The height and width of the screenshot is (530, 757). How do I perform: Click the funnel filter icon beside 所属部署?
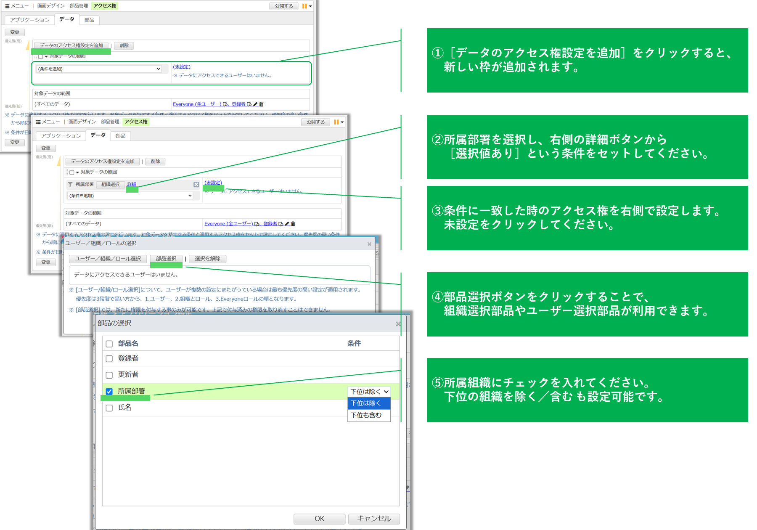(70, 185)
